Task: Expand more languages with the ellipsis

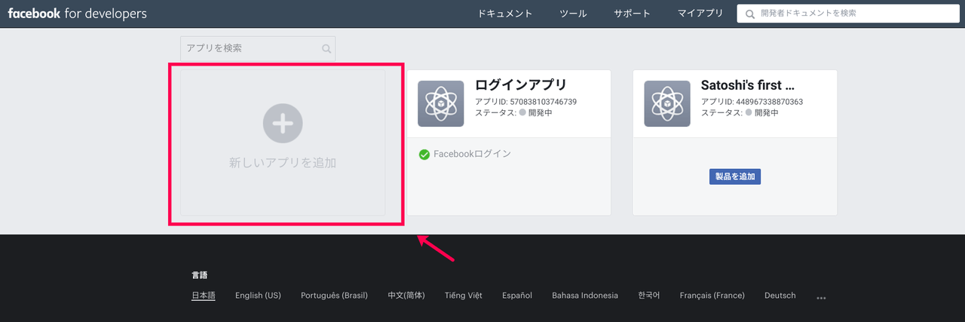Action: click(x=821, y=298)
